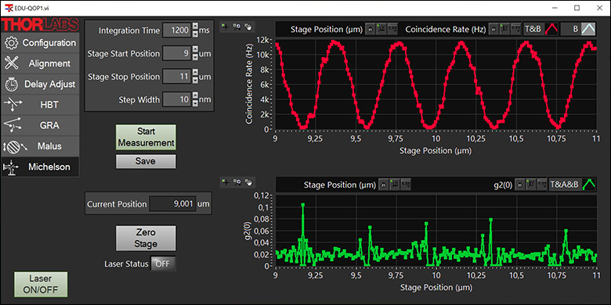611x305 pixels.
Task: Decrease Step Width using the down arrow
Action: [195, 103]
